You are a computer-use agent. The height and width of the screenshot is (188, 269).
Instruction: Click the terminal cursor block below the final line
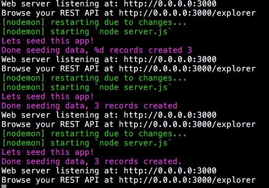[x=4, y=186]
